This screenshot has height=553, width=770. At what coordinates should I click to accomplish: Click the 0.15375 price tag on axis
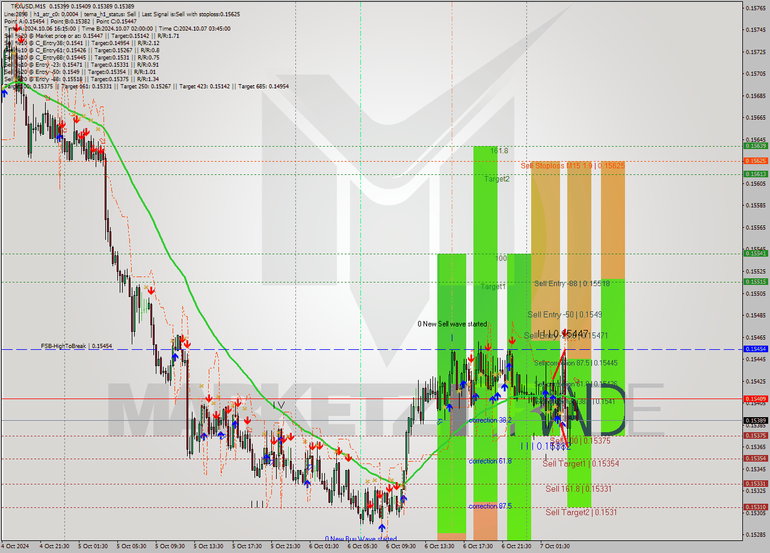(756, 436)
